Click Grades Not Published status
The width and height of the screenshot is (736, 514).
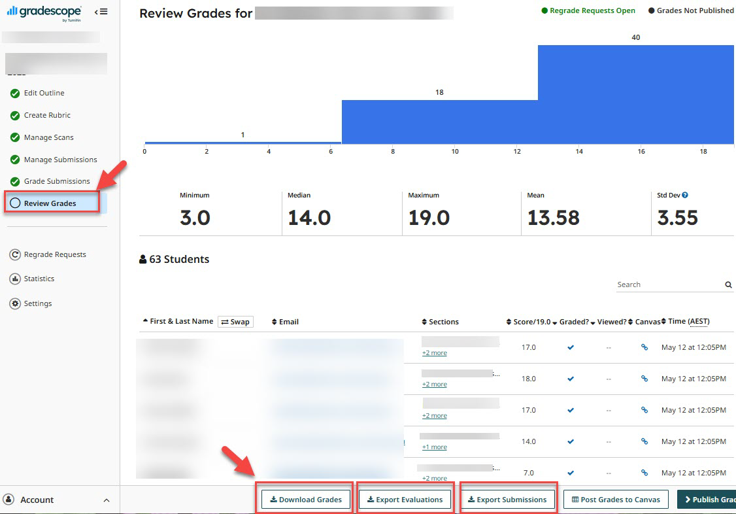[x=691, y=10]
